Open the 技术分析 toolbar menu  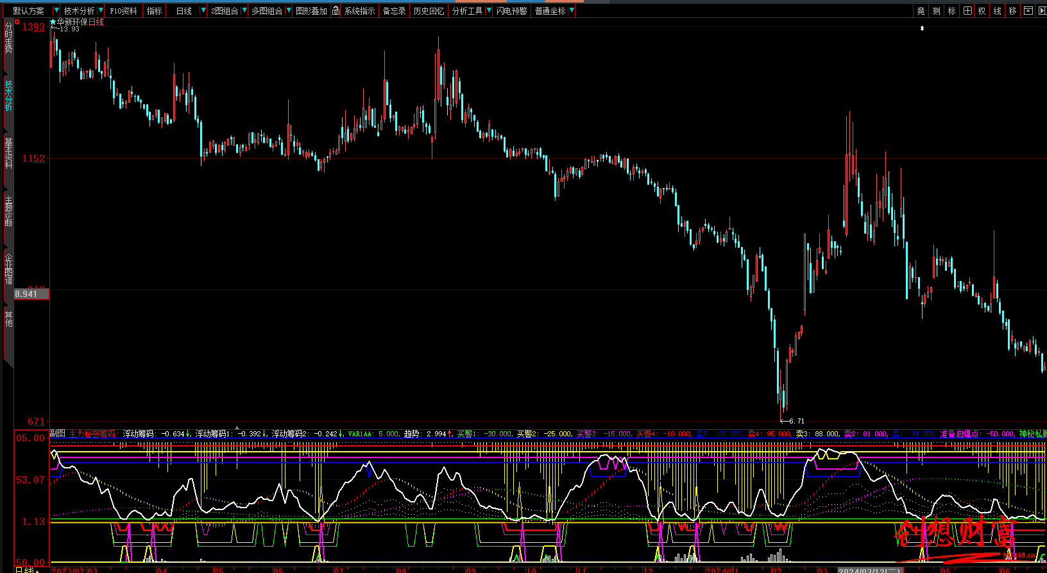[79, 11]
